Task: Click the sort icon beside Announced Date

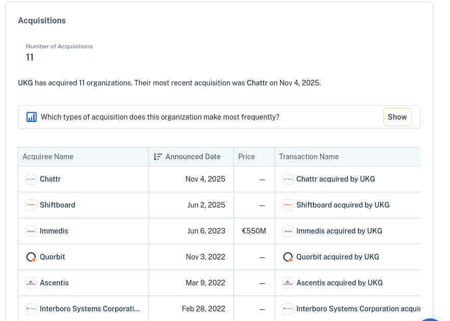Action: click(158, 157)
